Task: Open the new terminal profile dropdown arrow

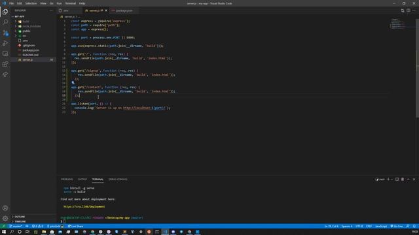Action: pyautogui.click(x=392, y=180)
